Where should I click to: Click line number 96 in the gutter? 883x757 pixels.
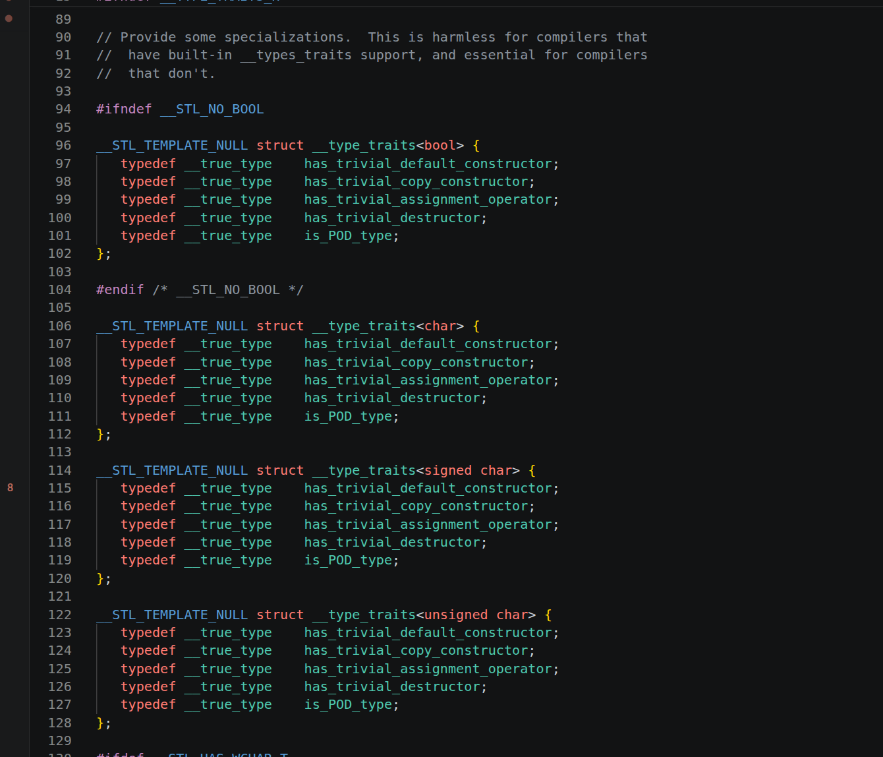(x=63, y=145)
